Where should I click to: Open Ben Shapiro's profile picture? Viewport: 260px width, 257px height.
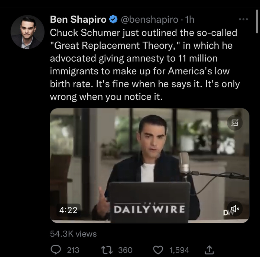point(26,32)
